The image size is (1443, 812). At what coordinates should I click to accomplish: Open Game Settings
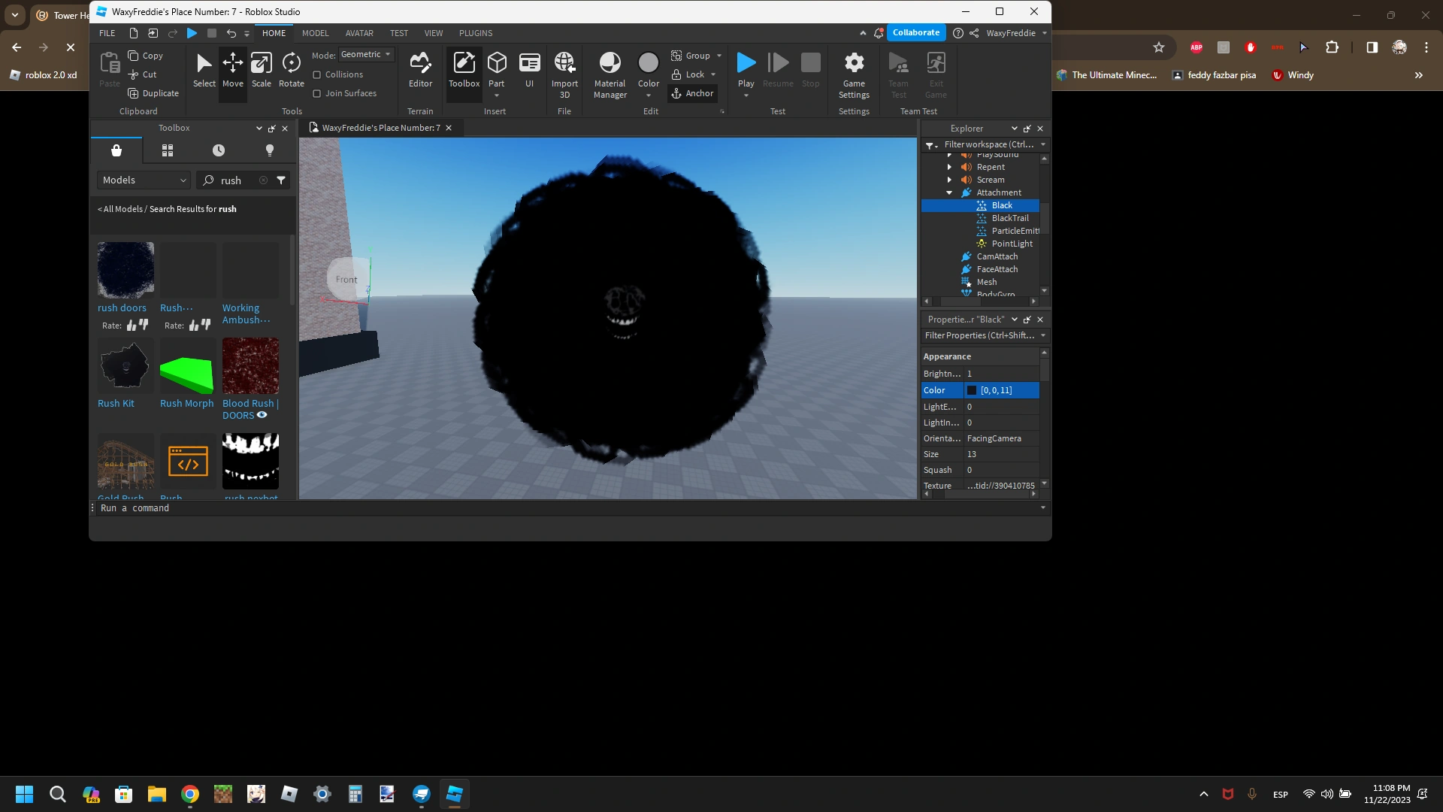pos(854,71)
